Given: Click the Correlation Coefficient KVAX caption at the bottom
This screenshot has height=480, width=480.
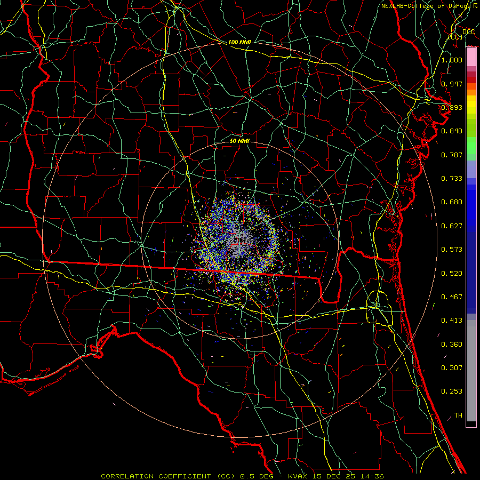Looking at the screenshot, I should (242, 476).
